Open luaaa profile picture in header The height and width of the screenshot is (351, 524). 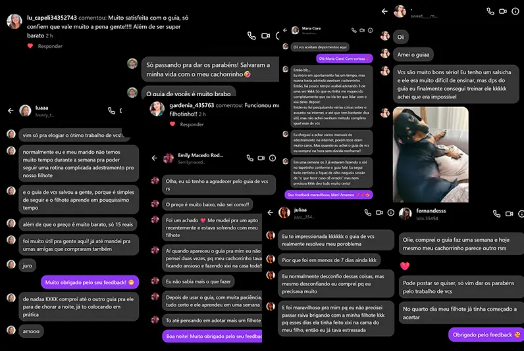(x=25, y=110)
